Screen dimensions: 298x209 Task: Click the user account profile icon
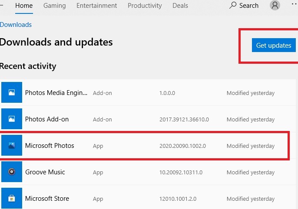[x=275, y=5]
